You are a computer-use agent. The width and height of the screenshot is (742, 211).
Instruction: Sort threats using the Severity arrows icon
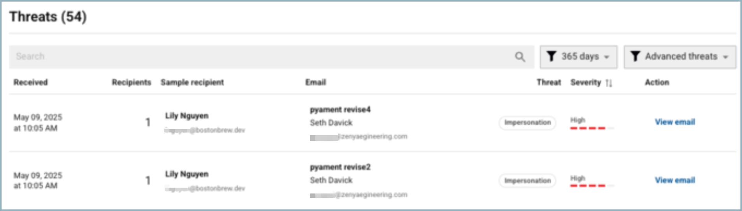[609, 83]
